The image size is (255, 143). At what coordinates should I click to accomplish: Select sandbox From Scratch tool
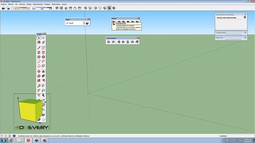pos(113,42)
